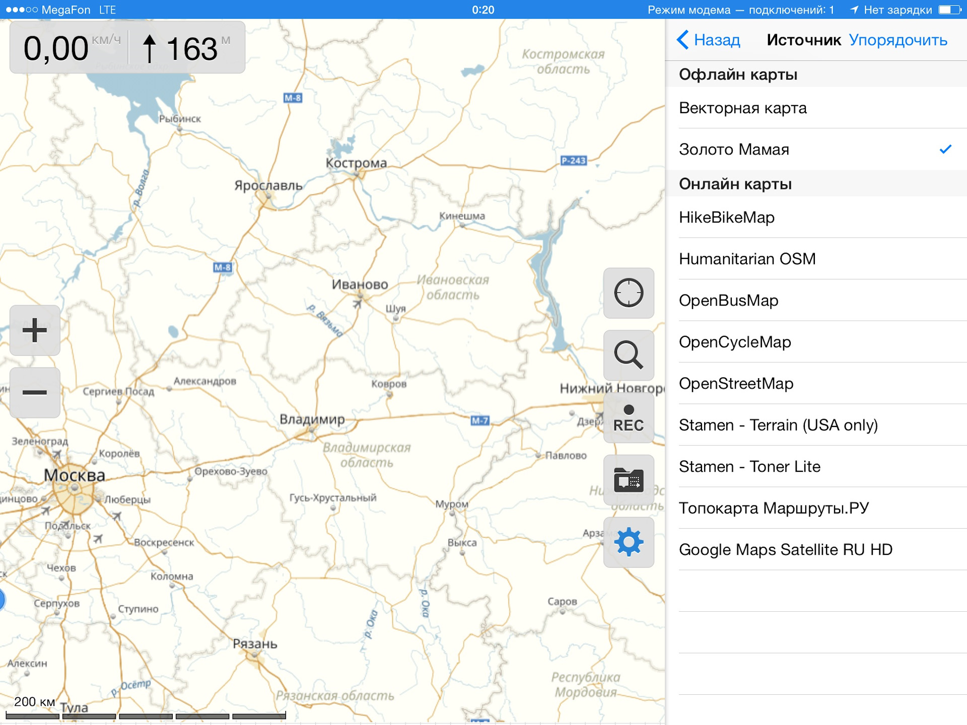Zoom out with the minus button
This screenshot has width=967, height=725.
pyautogui.click(x=35, y=393)
